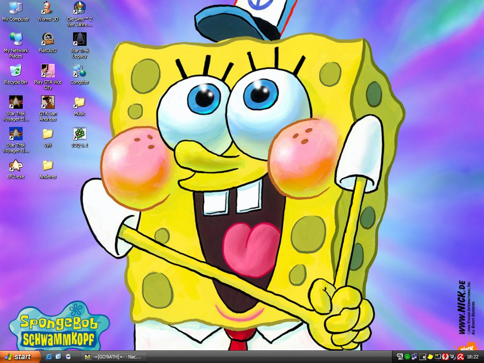
Task: Select the Sylt folder
Action: (x=48, y=134)
